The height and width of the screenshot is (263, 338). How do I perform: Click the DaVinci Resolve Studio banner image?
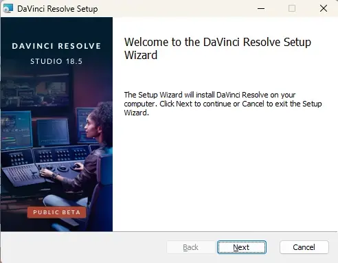tap(56, 124)
